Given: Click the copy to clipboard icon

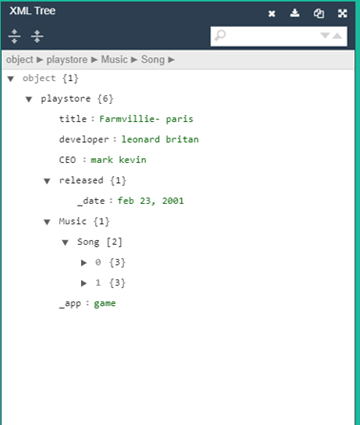Looking at the screenshot, I should pos(319,13).
